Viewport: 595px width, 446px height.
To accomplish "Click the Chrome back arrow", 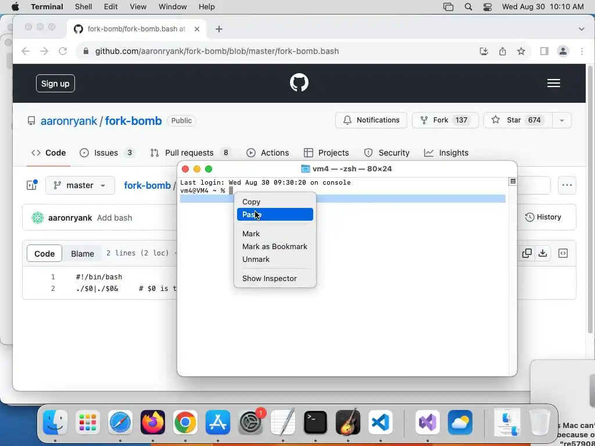I will tap(26, 51).
